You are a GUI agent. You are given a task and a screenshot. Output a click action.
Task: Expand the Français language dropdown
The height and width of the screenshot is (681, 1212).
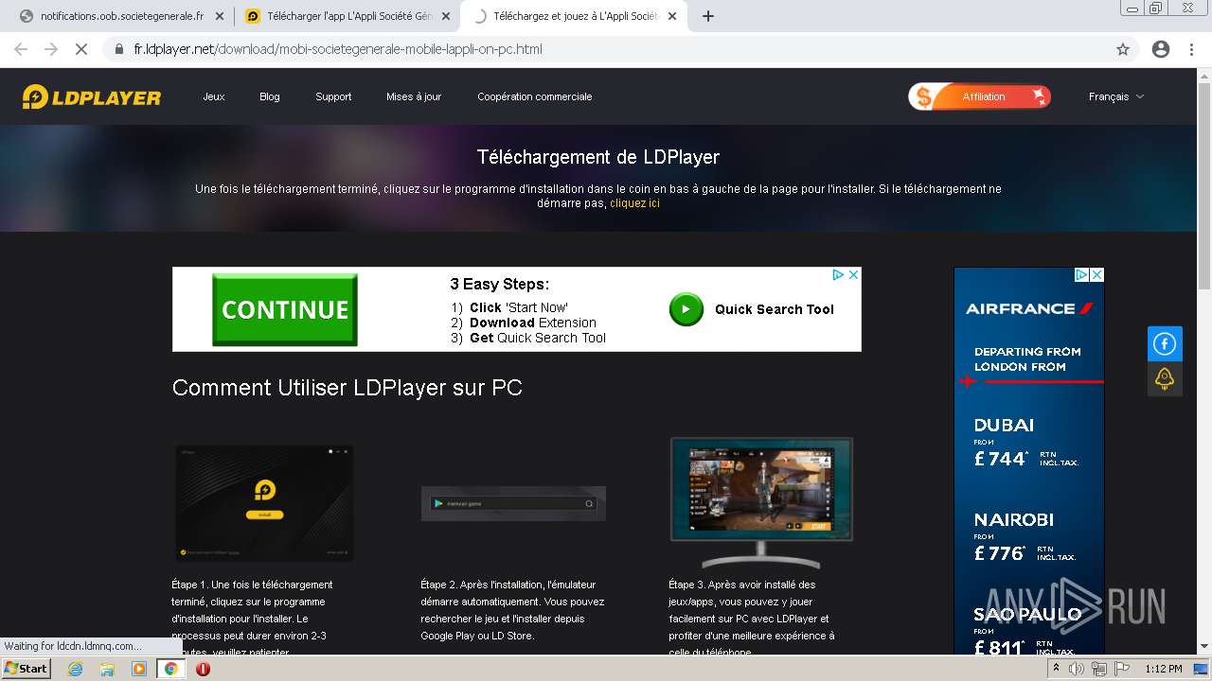point(1116,96)
